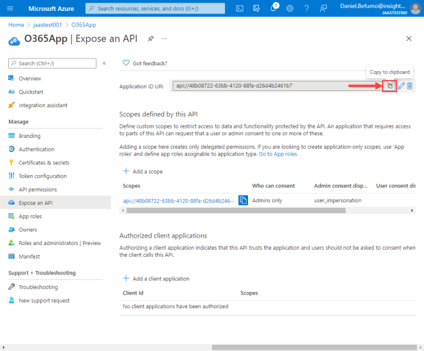The image size is (424, 351).
Task: Open the api://48b08722 scope link
Action: (179, 200)
